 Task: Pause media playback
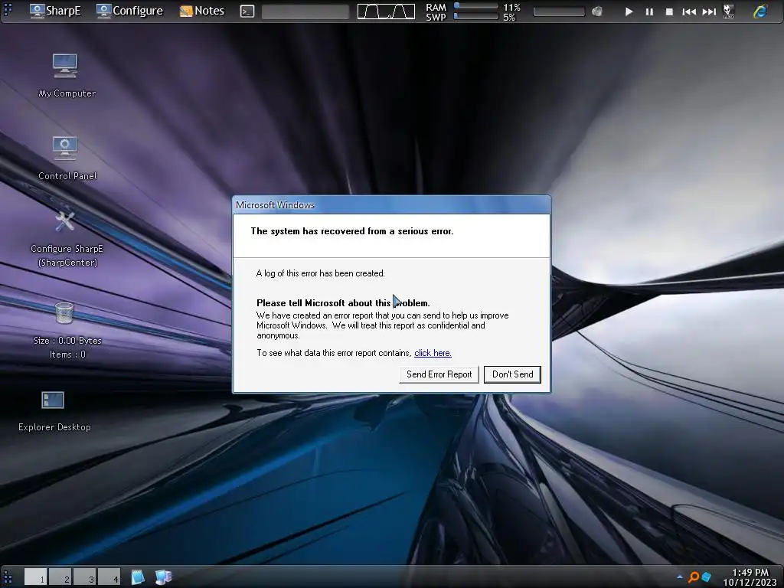tap(649, 11)
